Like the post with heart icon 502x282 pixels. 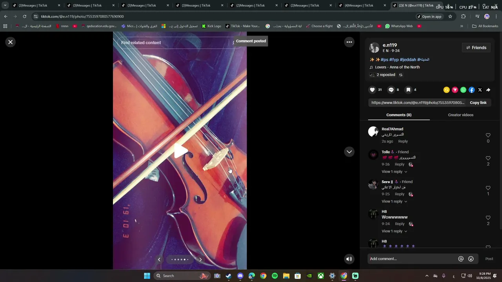point(372,90)
